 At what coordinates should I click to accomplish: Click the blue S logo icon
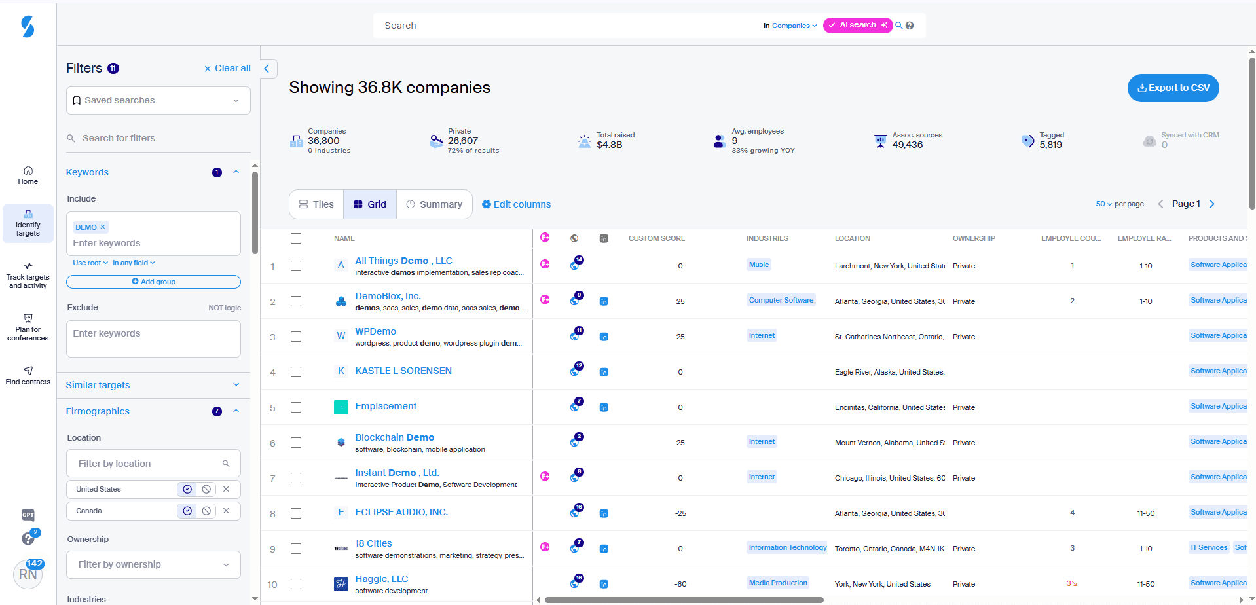(28, 26)
